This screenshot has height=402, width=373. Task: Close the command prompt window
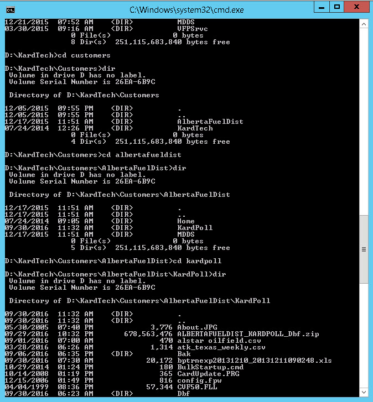pyautogui.click(x=356, y=7)
